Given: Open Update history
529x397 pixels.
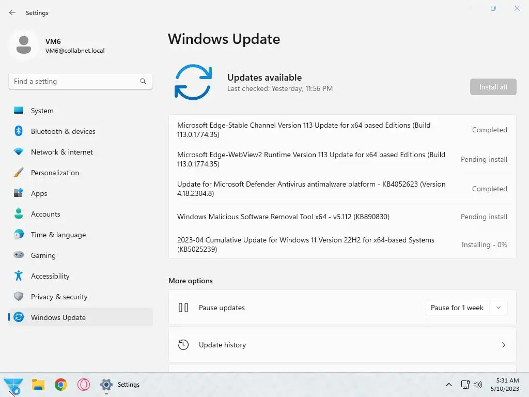Looking at the screenshot, I should tap(342, 345).
